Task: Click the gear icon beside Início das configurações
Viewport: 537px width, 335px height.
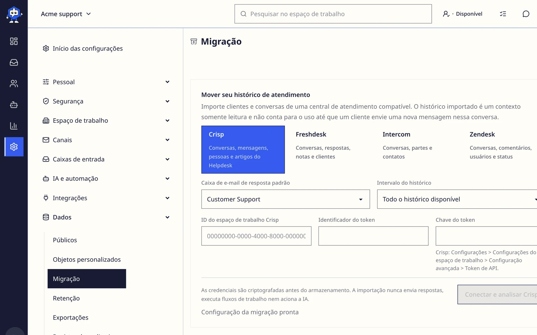Action: coord(46,48)
